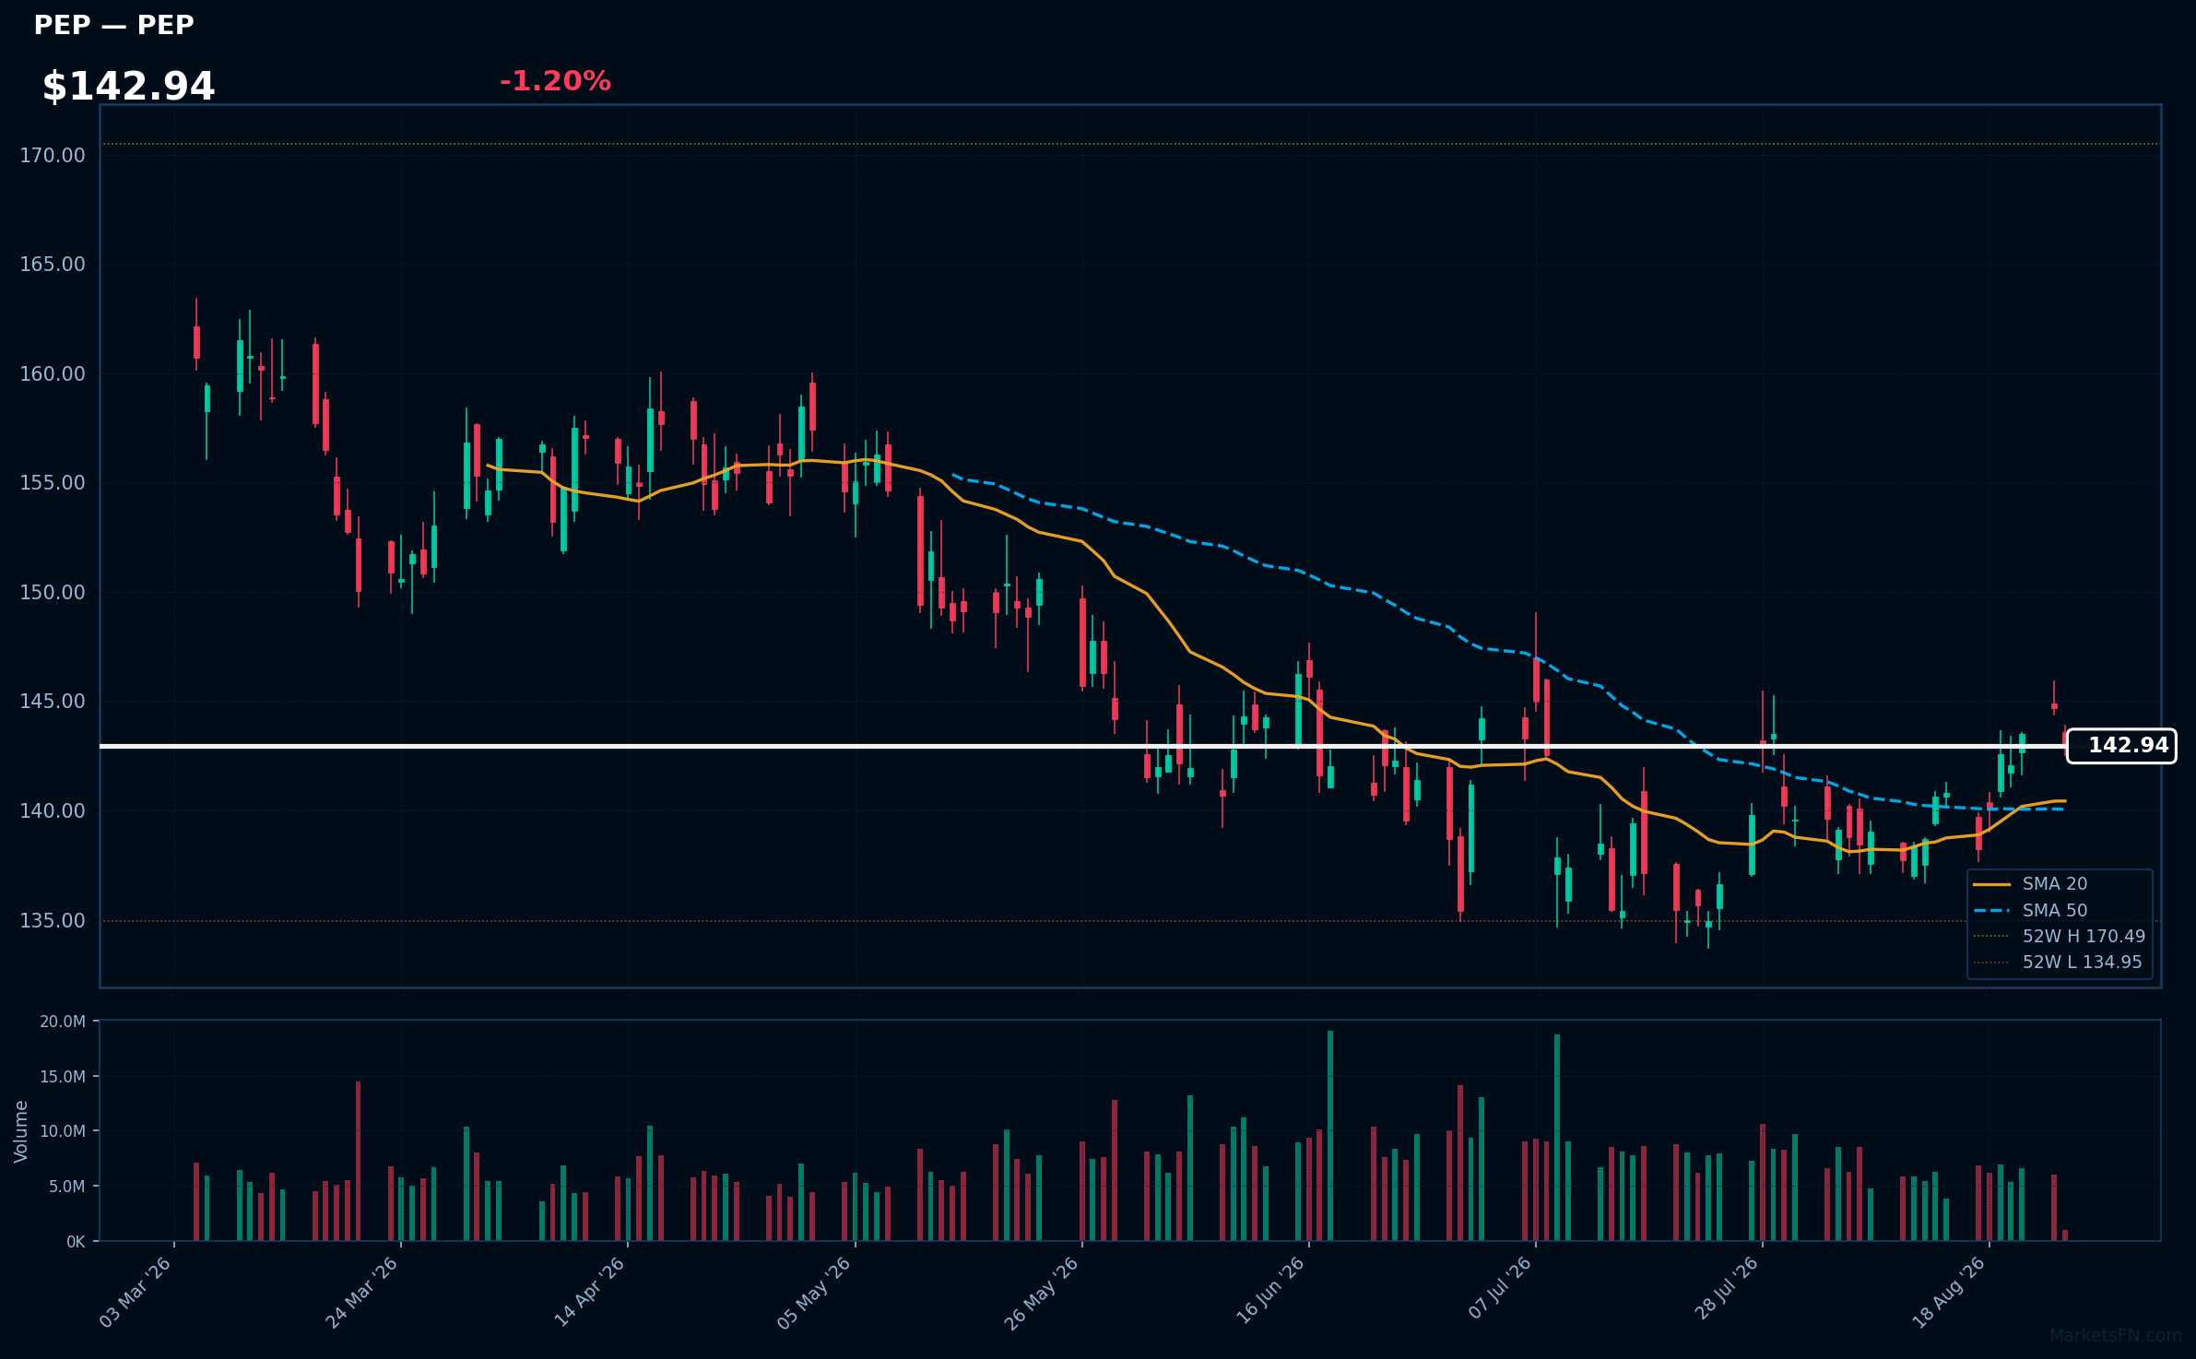Click the "15.0M" volume axis label
The image size is (2196, 1359).
63,1077
